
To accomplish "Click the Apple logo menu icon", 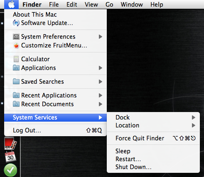I will [x=11, y=5].
